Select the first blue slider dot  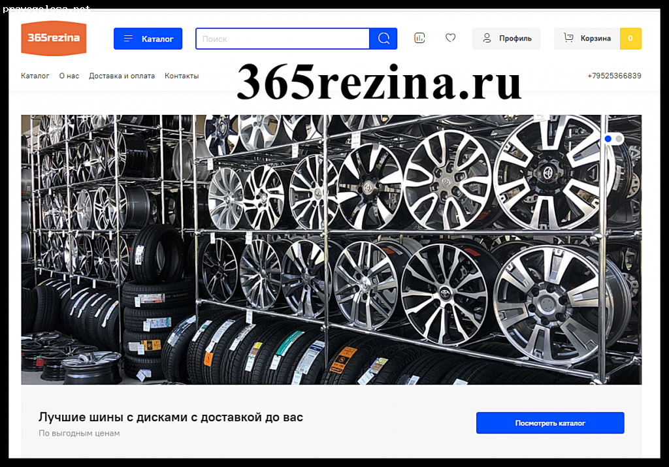pos(608,138)
